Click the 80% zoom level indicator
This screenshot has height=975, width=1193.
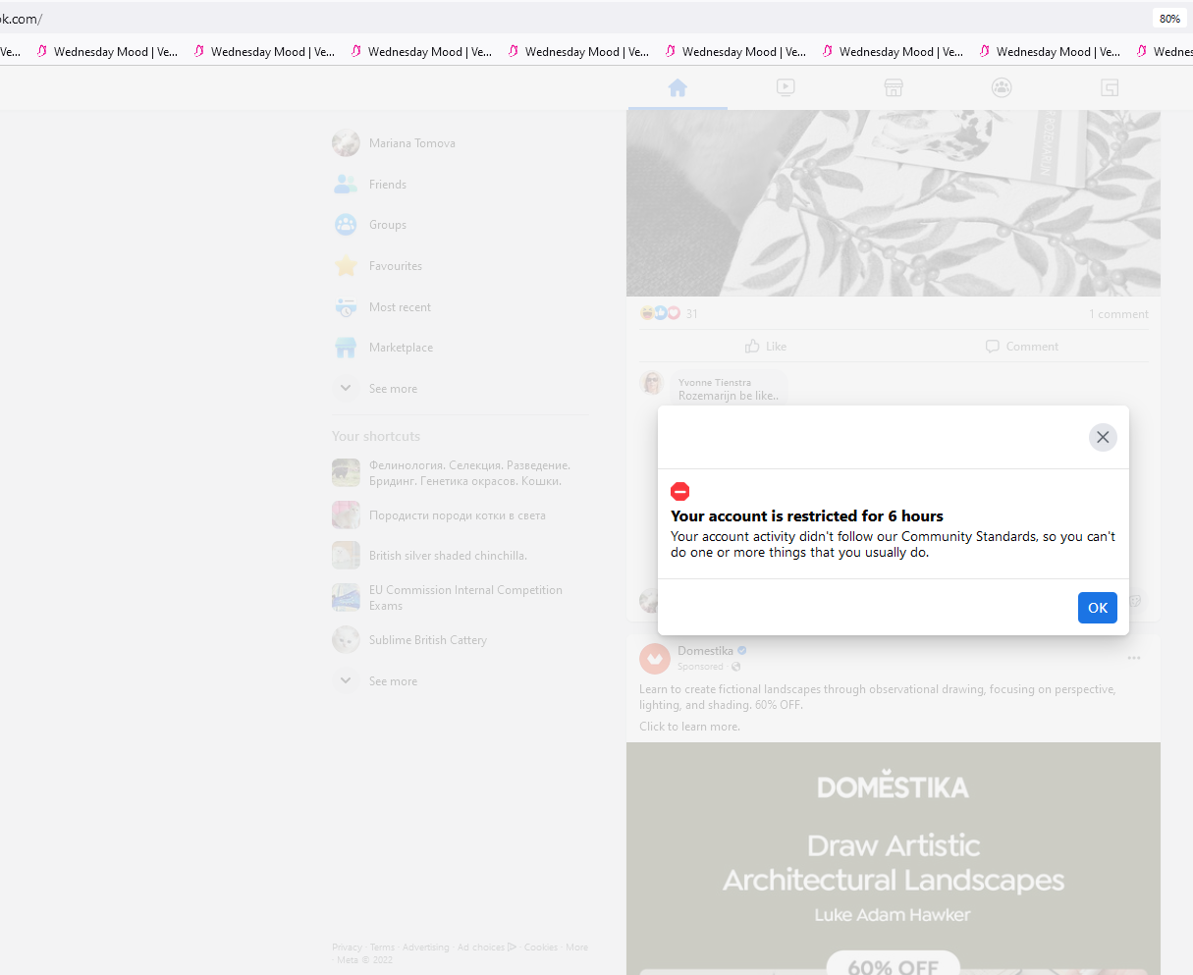click(x=1169, y=19)
